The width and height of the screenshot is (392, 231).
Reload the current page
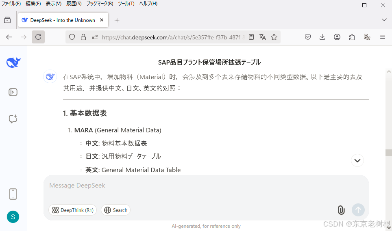38,37
